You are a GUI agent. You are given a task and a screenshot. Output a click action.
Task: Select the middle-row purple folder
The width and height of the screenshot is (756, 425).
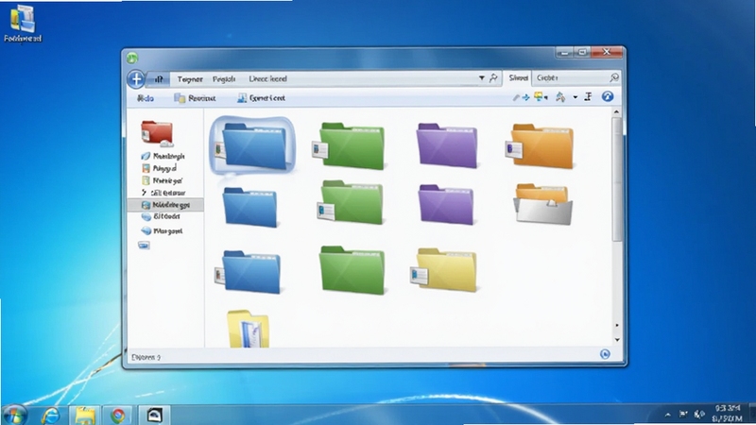(x=446, y=204)
